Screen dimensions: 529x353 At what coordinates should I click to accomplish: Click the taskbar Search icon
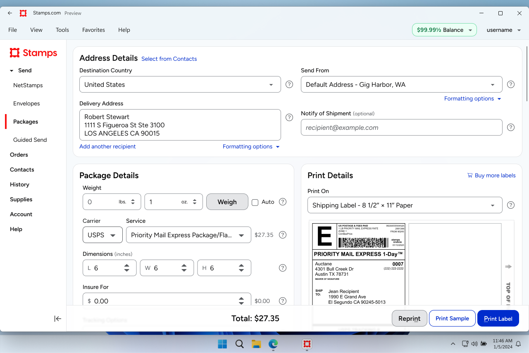click(239, 344)
